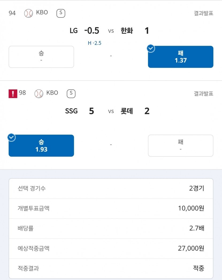Click 결과발표 status on match 94
The height and width of the screenshot is (280, 222).
click(204, 13)
